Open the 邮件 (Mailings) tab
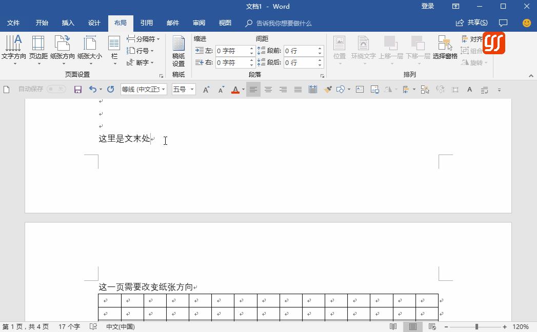The width and height of the screenshot is (537, 332). tap(173, 23)
